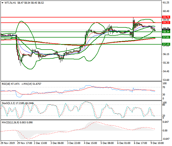Click the triangle arrow beside WTI.fs,H1
The width and height of the screenshot is (172, 146).
coord(2,3)
